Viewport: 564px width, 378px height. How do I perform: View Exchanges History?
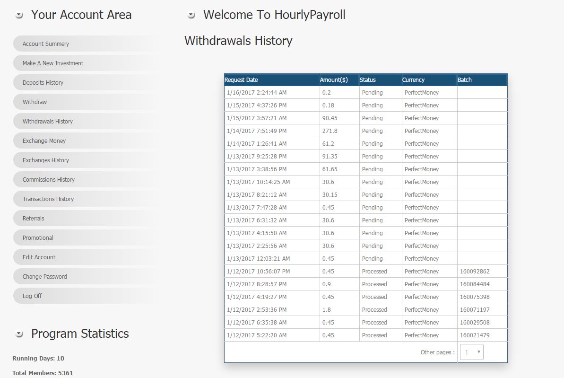pos(87,160)
